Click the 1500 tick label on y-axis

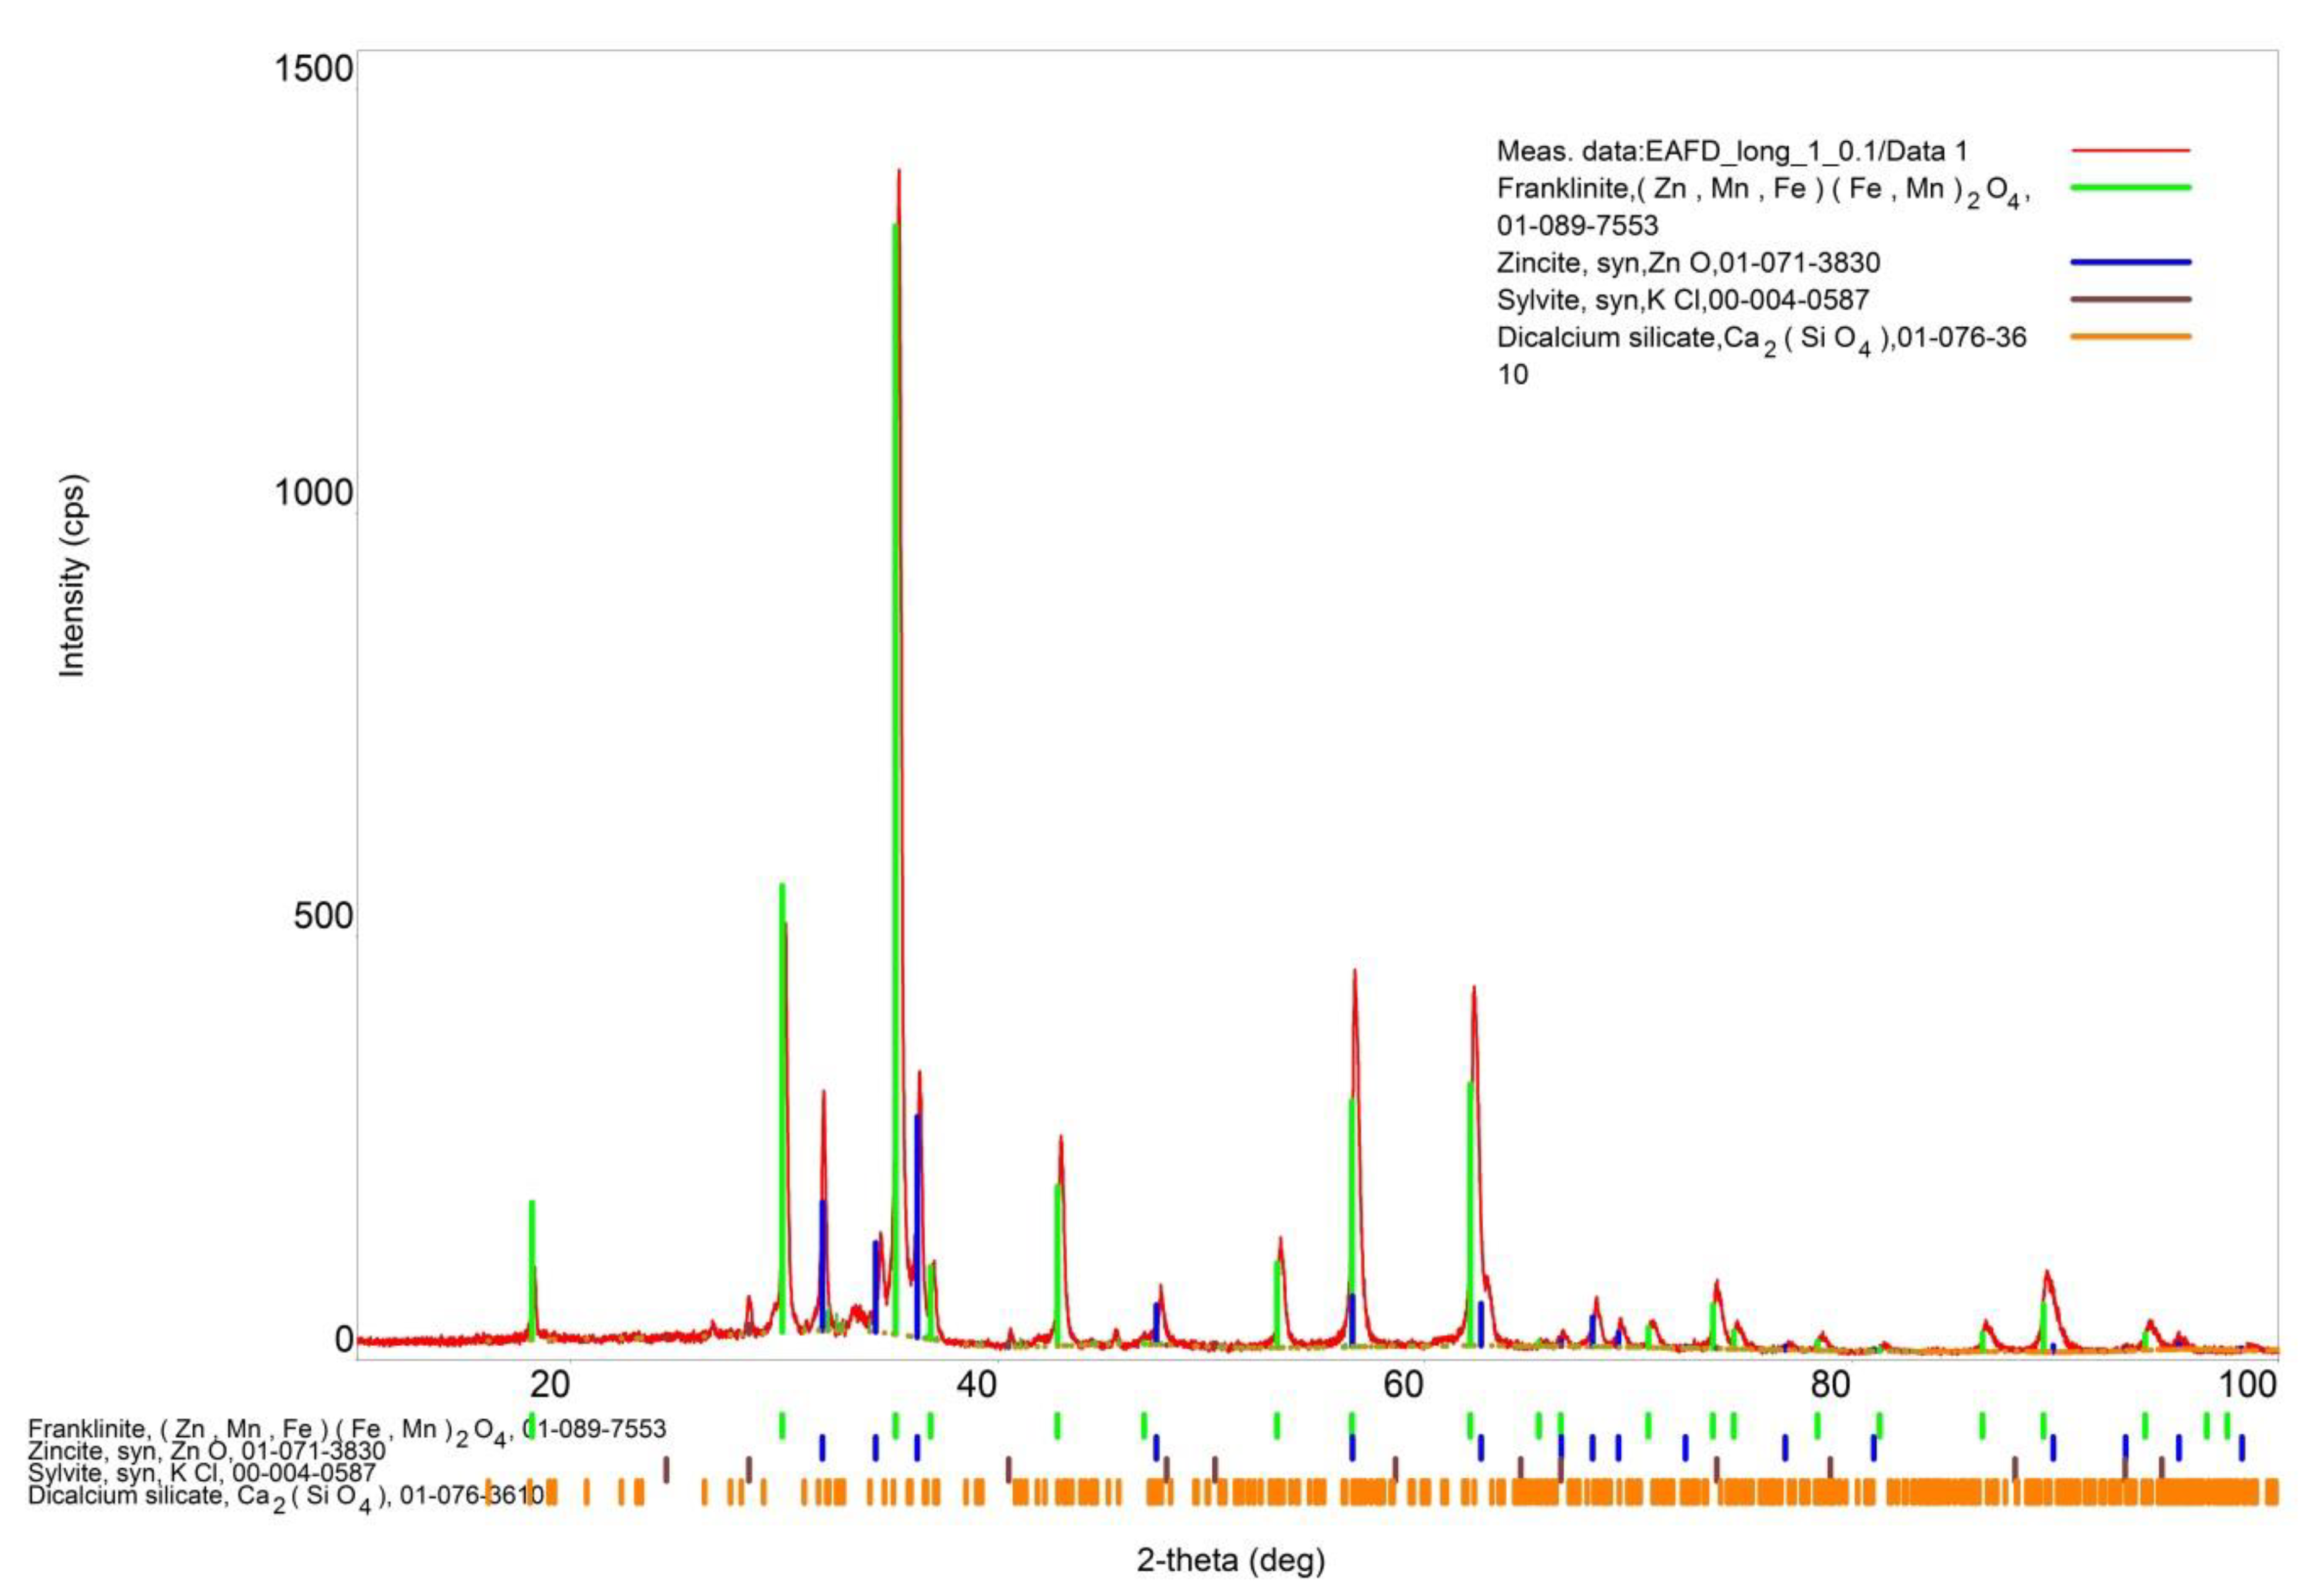[x=313, y=69]
